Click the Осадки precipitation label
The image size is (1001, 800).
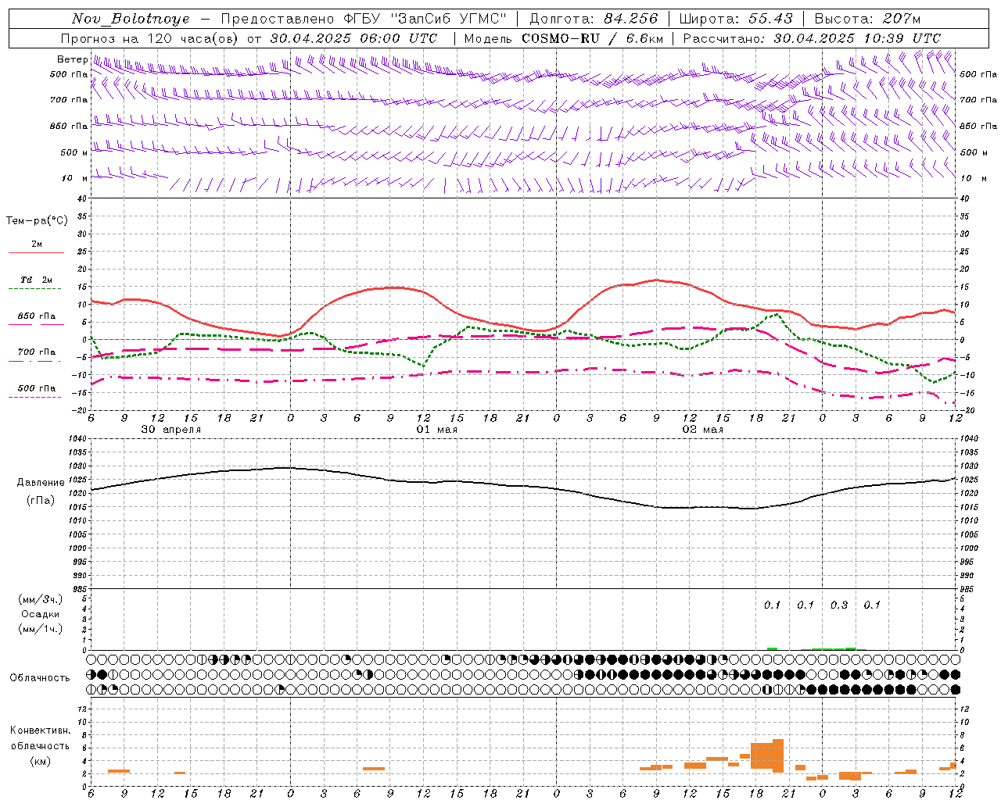coord(41,614)
